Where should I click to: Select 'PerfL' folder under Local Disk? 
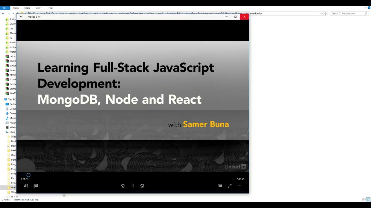coord(12,159)
